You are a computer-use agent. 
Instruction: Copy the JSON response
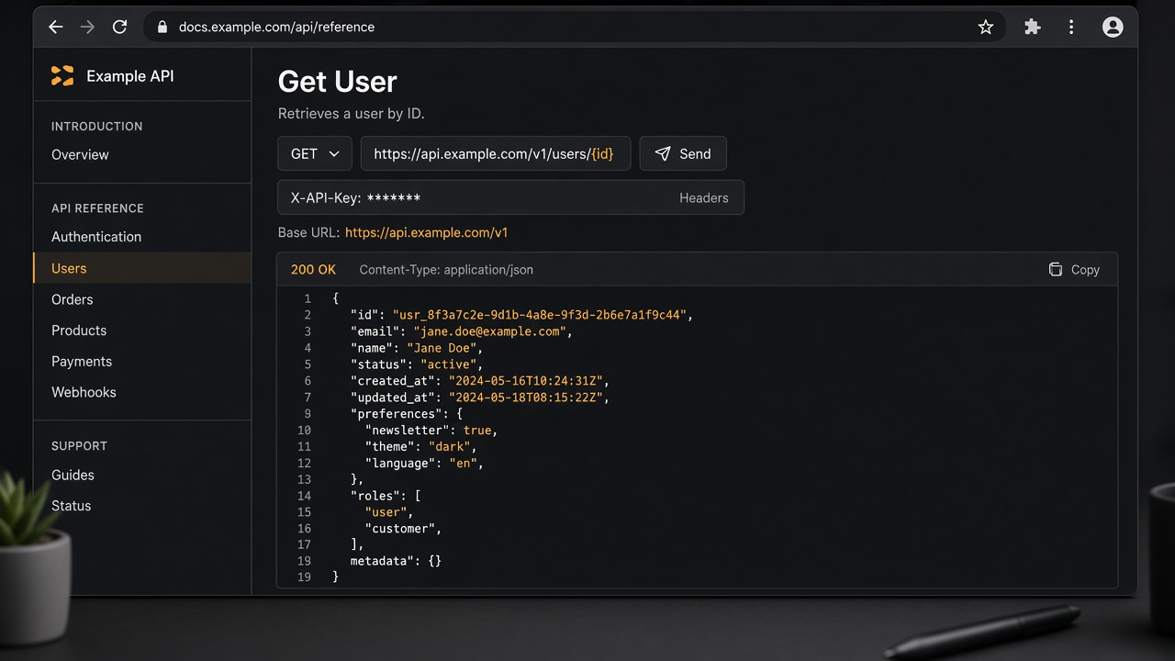(x=1074, y=269)
